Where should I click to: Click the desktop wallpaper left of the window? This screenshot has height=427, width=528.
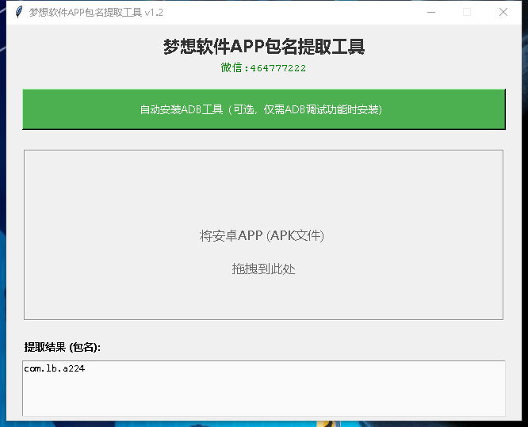click(x=2, y=238)
